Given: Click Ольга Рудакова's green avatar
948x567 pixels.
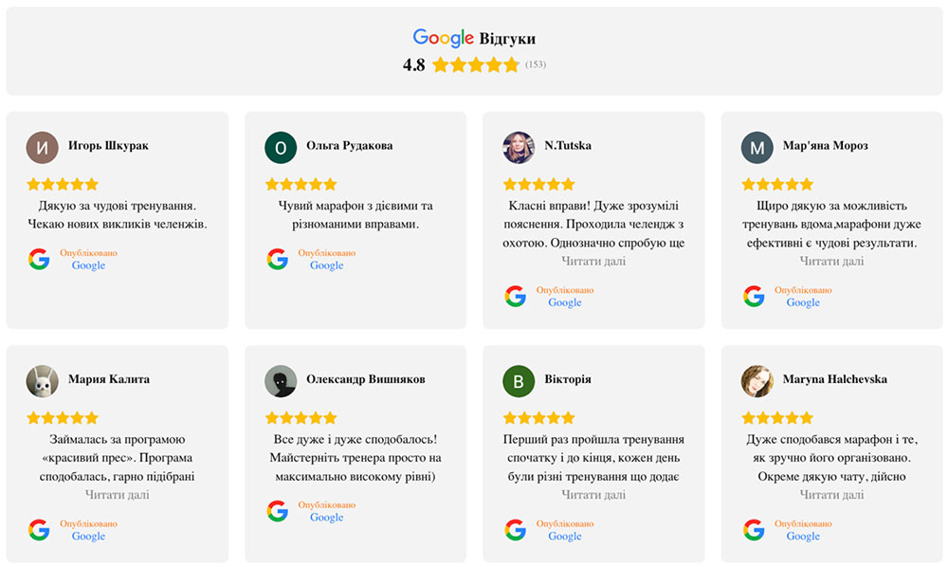Looking at the screenshot, I should 281,148.
